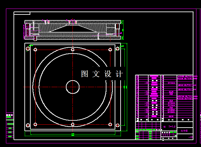Click the '-00' drawing number text

pyautogui.click(x=191, y=137)
